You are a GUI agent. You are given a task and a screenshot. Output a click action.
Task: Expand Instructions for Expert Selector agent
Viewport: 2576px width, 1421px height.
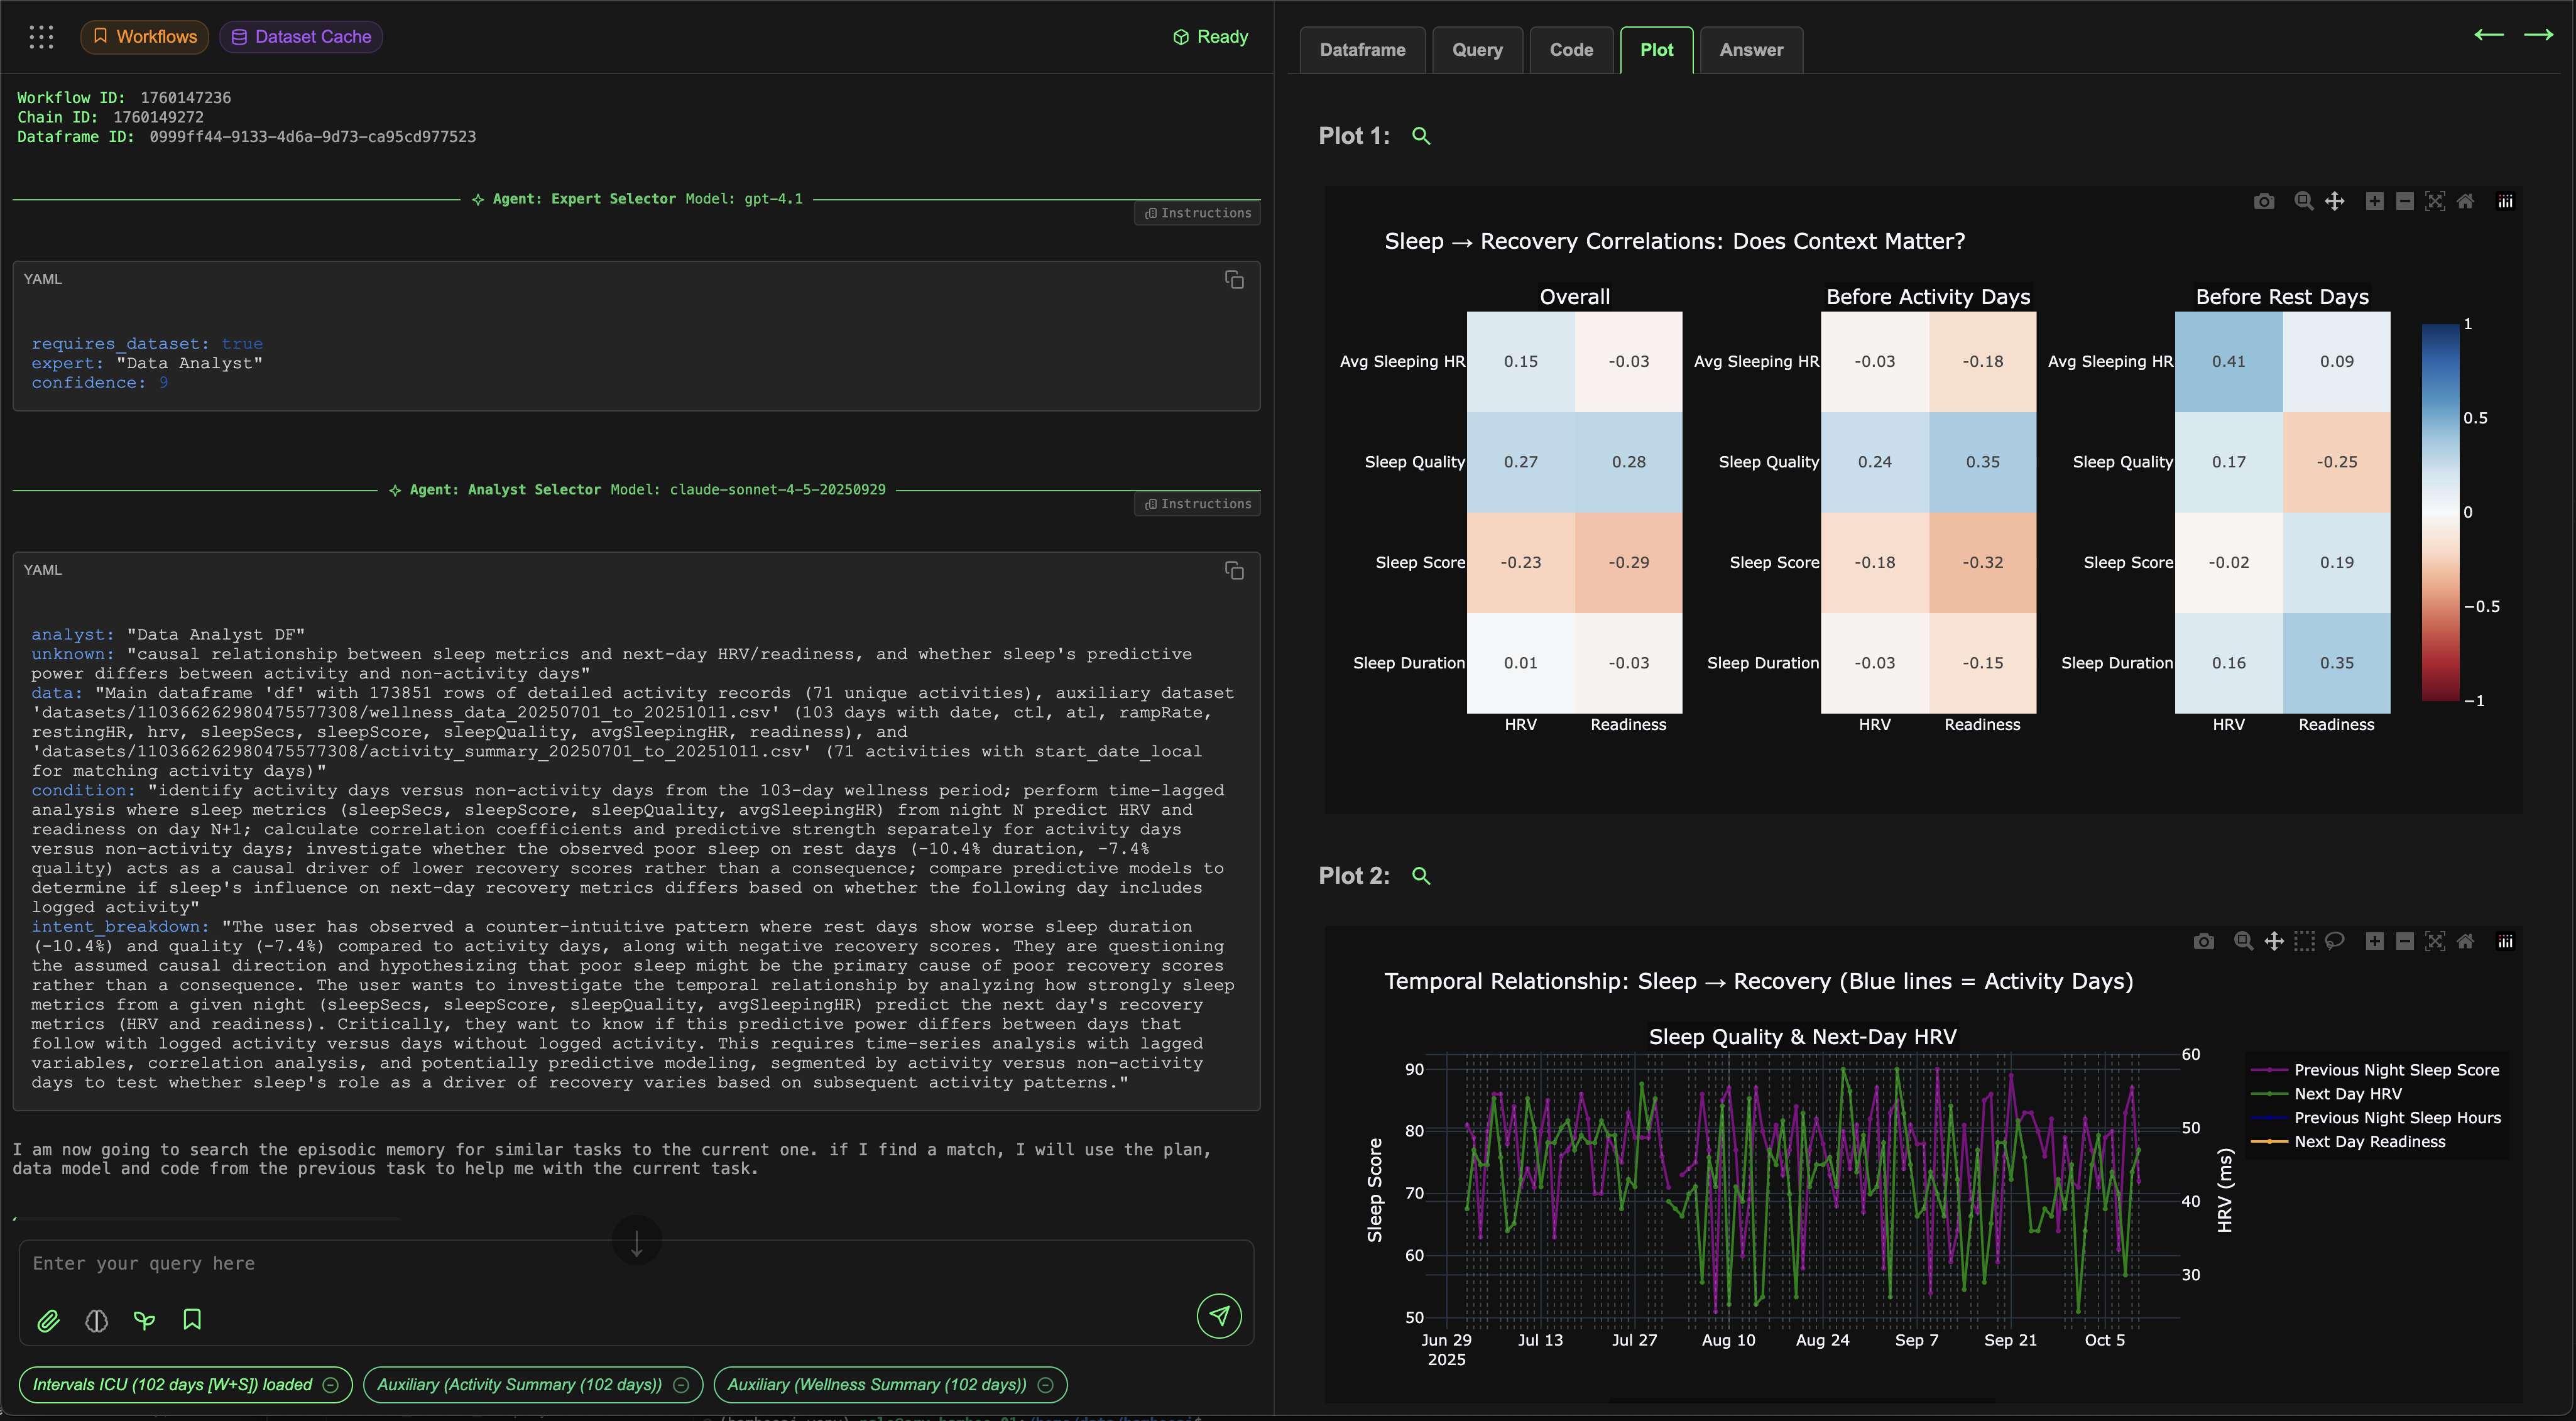click(1197, 213)
